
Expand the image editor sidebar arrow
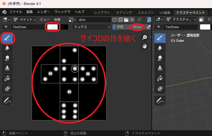tap(150, 37)
